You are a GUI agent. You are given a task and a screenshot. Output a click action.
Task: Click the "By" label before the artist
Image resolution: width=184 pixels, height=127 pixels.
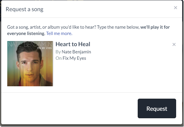(x=58, y=52)
